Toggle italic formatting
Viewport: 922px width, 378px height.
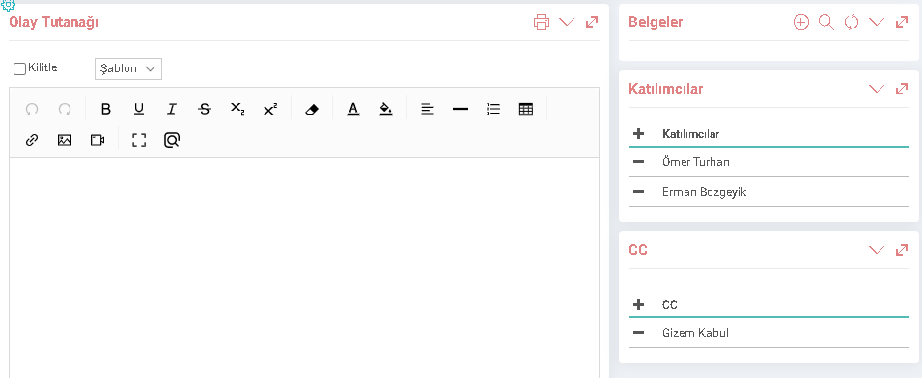(x=172, y=109)
